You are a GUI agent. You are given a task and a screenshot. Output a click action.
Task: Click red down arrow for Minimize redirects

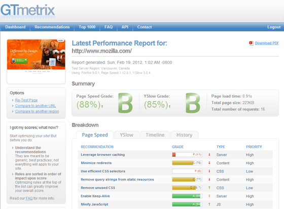tap(209, 163)
